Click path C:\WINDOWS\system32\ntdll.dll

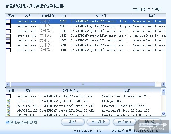click(x=64, y=101)
